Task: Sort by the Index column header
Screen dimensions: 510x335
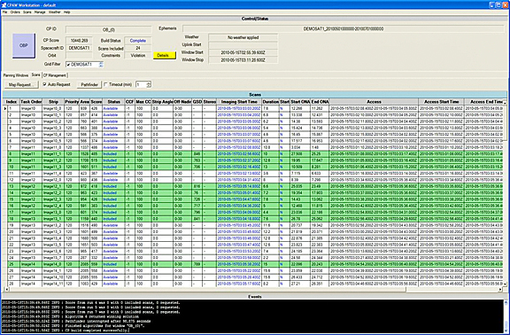Action: click(12, 102)
